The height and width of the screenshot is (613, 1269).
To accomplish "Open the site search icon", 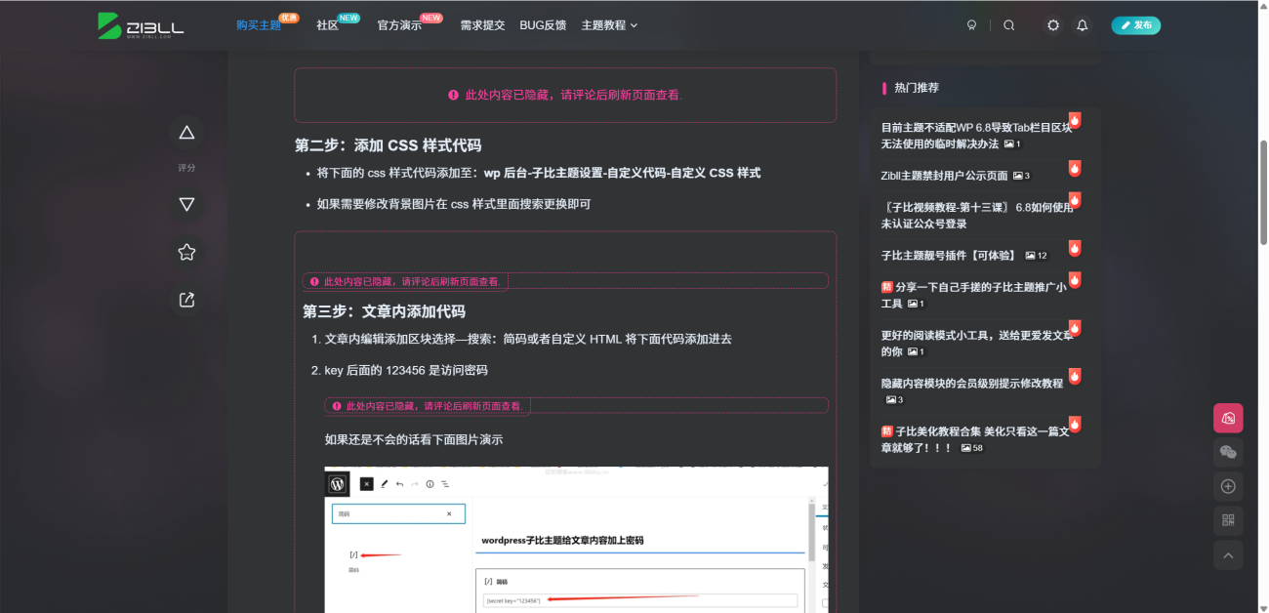I will 1009,24.
